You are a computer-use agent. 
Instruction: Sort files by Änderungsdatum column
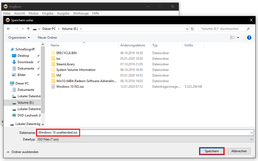pyautogui.click(x=133, y=45)
